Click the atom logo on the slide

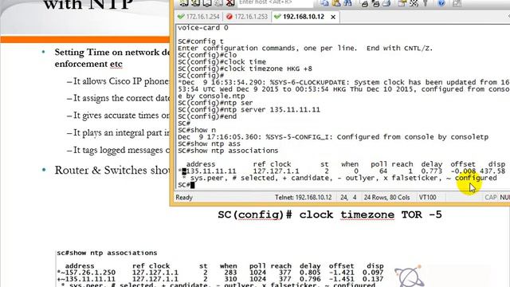410,277
